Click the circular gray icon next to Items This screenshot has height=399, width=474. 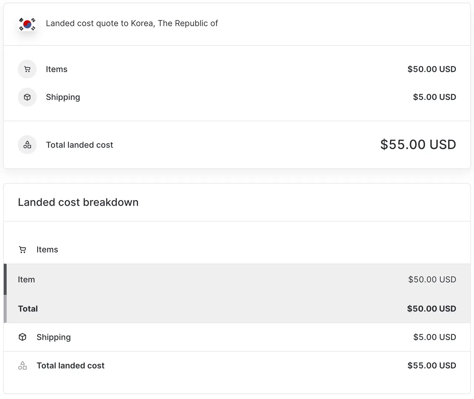[x=27, y=69]
